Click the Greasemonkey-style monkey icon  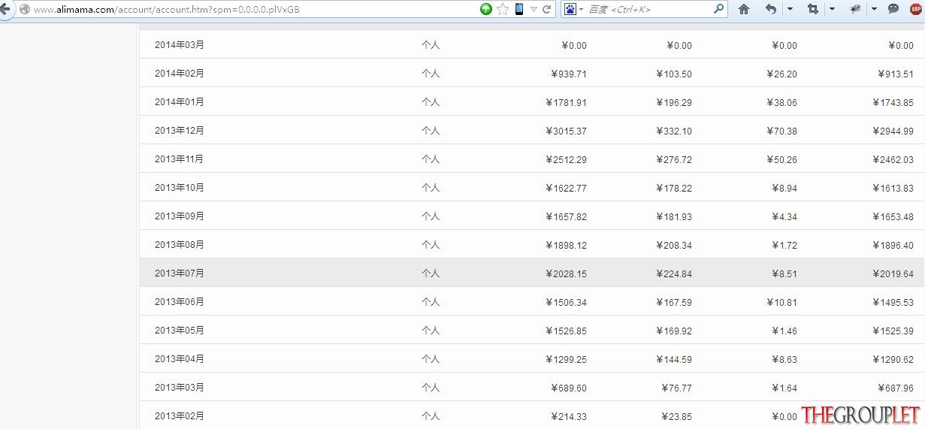[x=855, y=9]
